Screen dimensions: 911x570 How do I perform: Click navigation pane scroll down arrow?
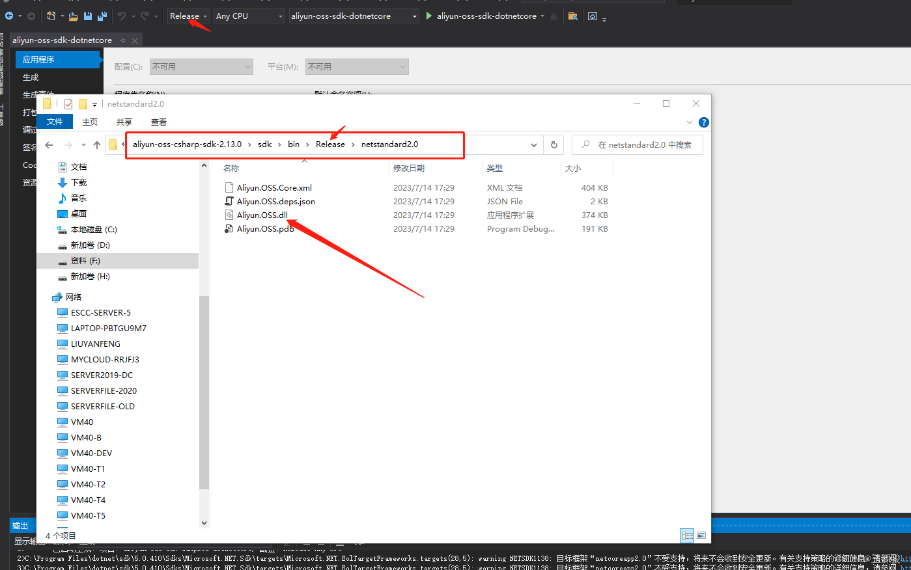click(204, 522)
